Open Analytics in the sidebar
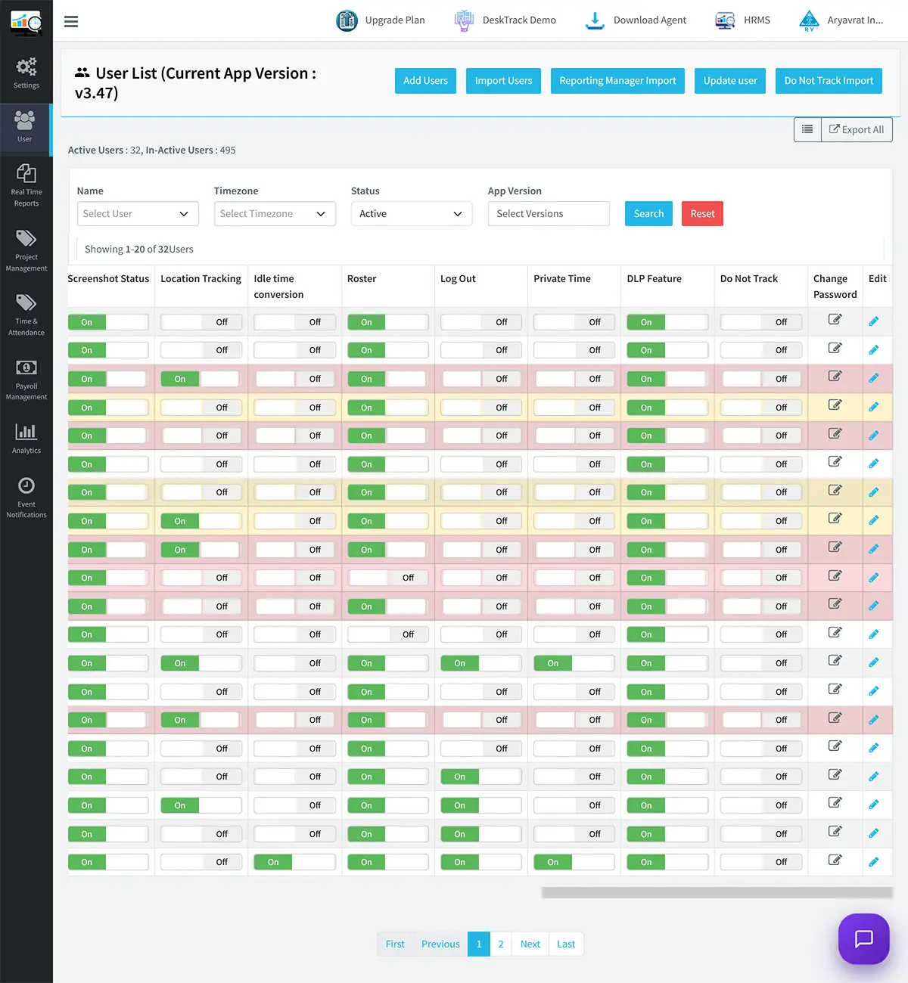 tap(26, 439)
